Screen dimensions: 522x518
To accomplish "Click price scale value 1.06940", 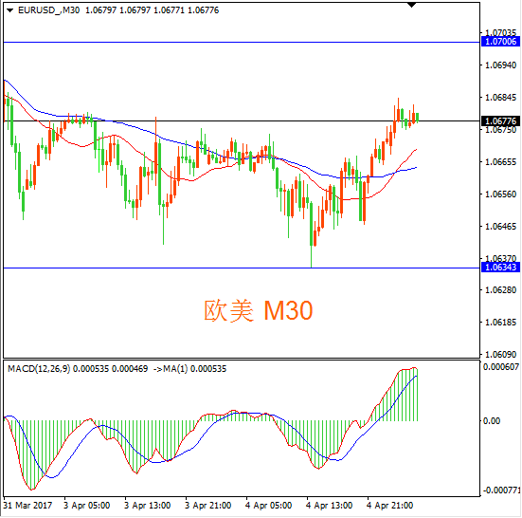I will point(501,65).
